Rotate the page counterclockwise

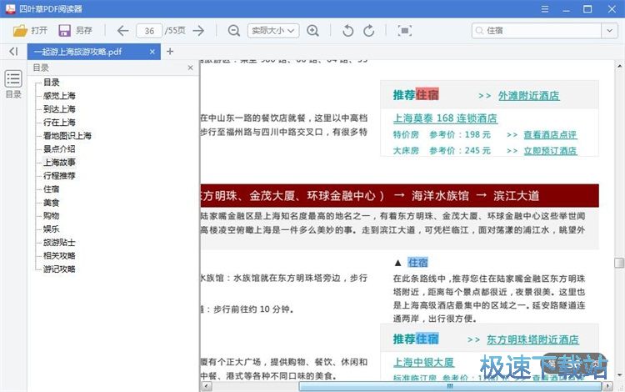347,31
